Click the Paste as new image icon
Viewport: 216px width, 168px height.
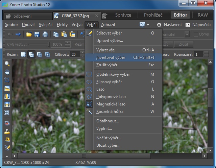(x=72, y=34)
